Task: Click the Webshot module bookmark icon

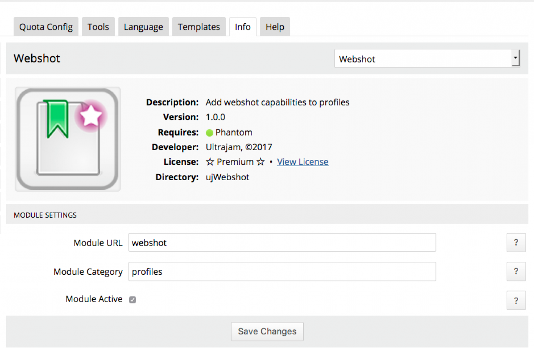Action: point(58,119)
